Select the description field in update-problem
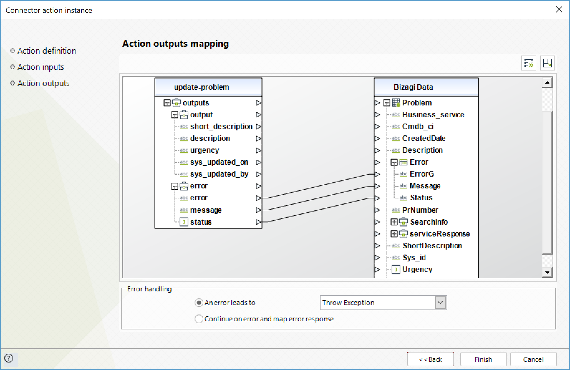This screenshot has height=370, width=570. point(210,138)
